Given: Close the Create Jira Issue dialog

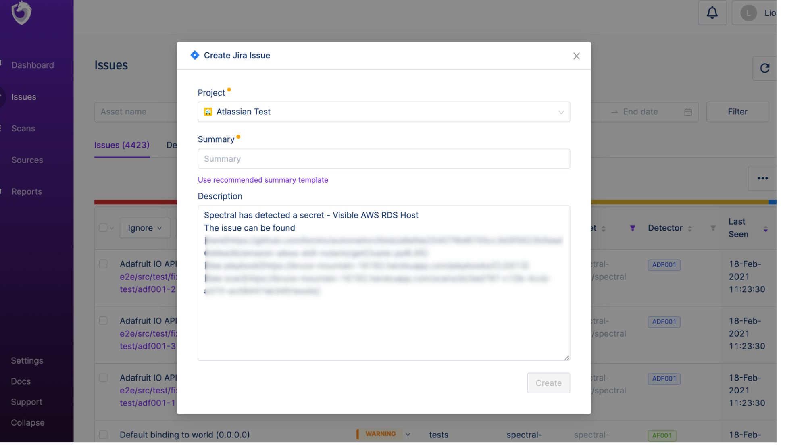Looking at the screenshot, I should (576, 56).
